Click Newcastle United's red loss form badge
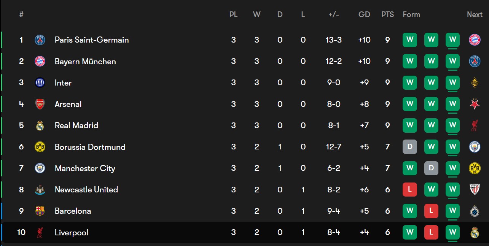 (410, 189)
